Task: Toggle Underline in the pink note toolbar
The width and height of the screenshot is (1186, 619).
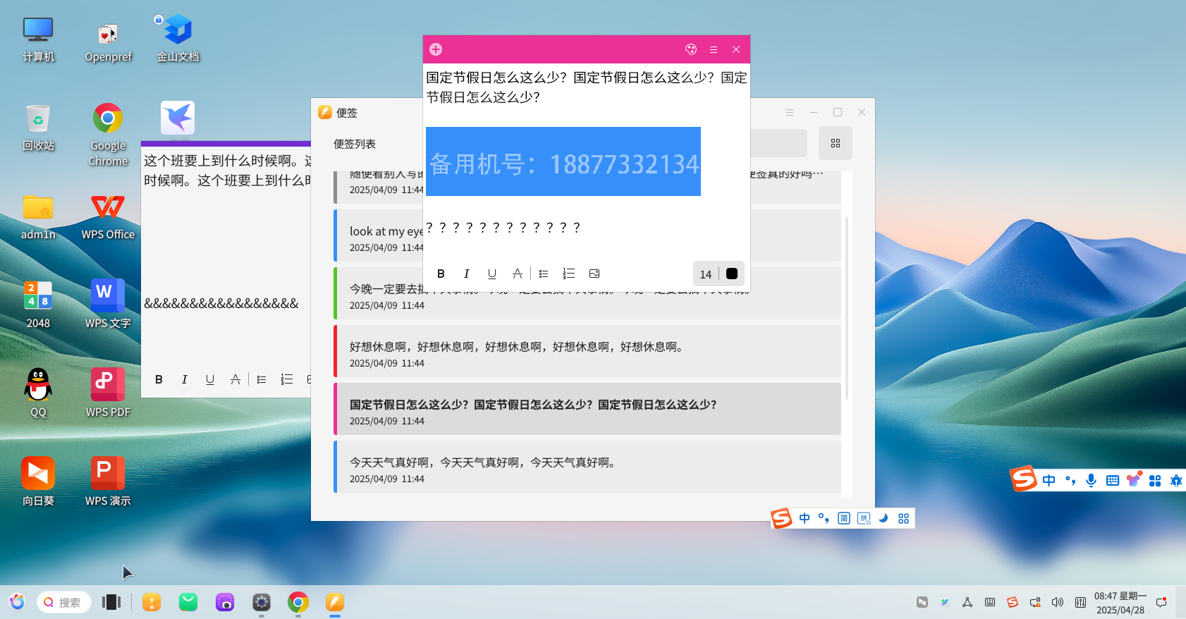Action: point(492,274)
